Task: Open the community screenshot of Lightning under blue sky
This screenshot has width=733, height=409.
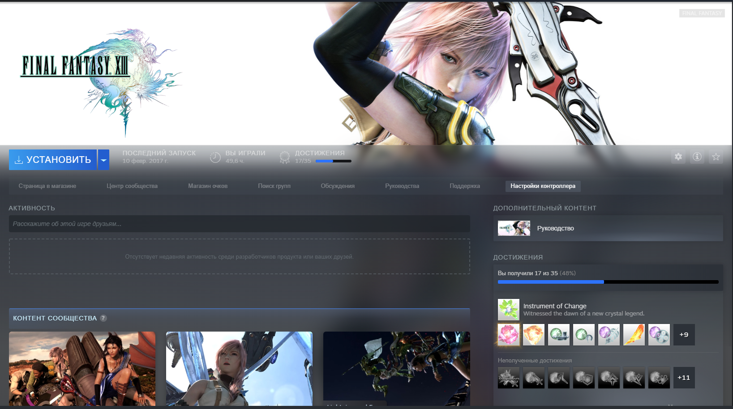Action: (239, 369)
